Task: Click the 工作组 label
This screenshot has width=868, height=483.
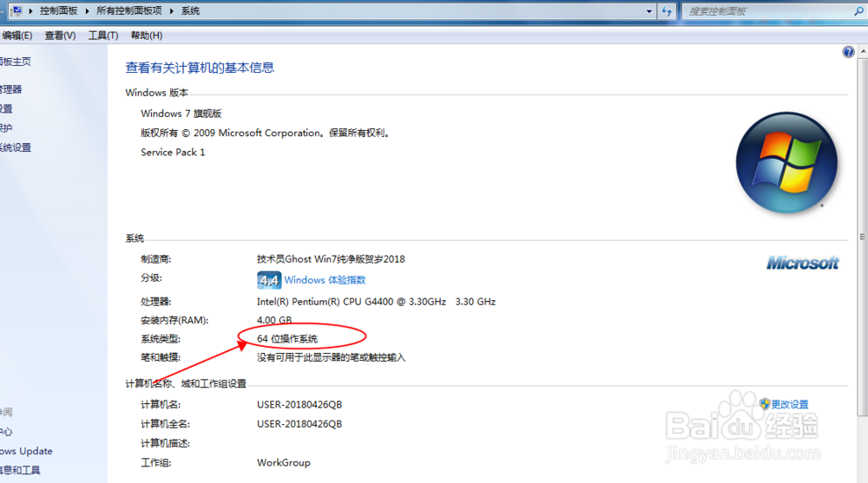Action: 156,462
